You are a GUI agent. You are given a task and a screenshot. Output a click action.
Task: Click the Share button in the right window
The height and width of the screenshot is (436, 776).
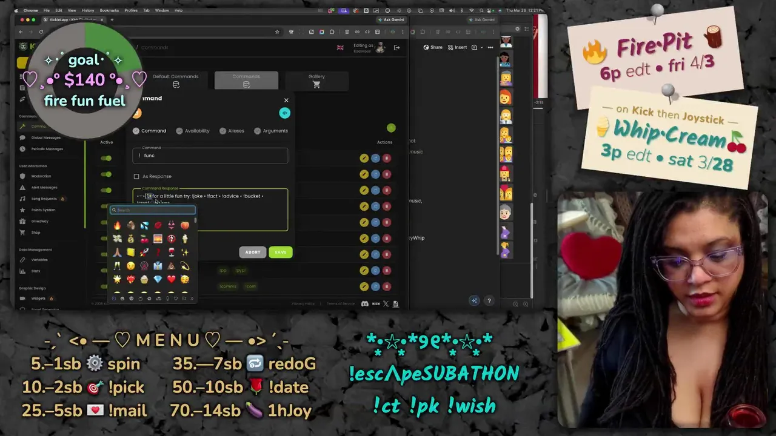click(433, 47)
